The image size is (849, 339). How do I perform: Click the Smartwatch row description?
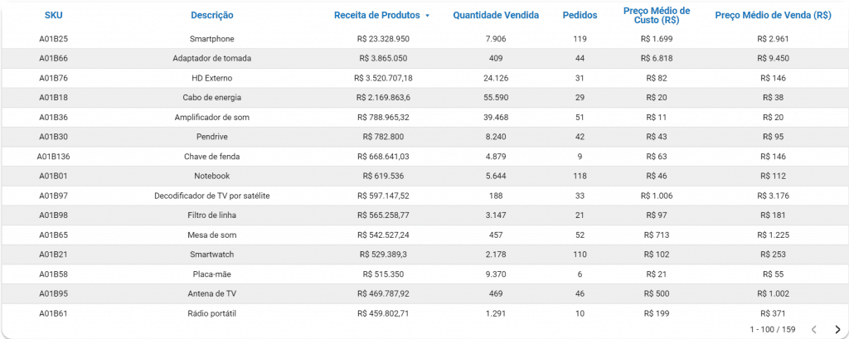pyautogui.click(x=212, y=254)
